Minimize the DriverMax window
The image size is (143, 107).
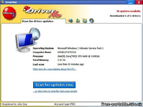131,2
